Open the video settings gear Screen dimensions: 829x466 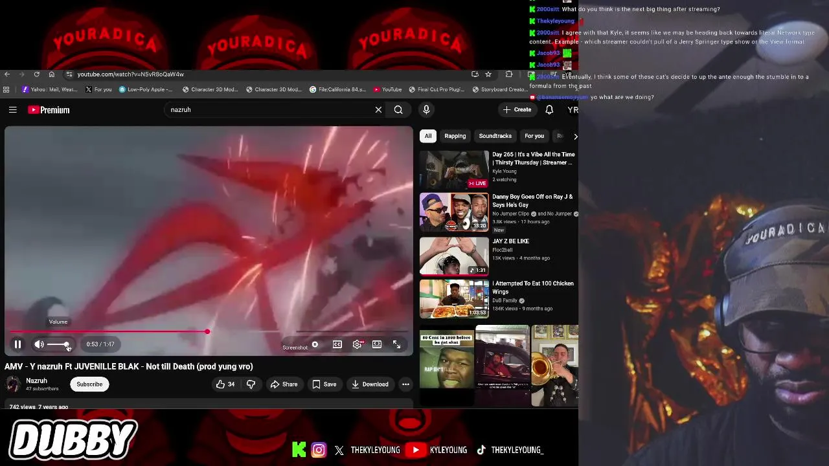(x=357, y=344)
